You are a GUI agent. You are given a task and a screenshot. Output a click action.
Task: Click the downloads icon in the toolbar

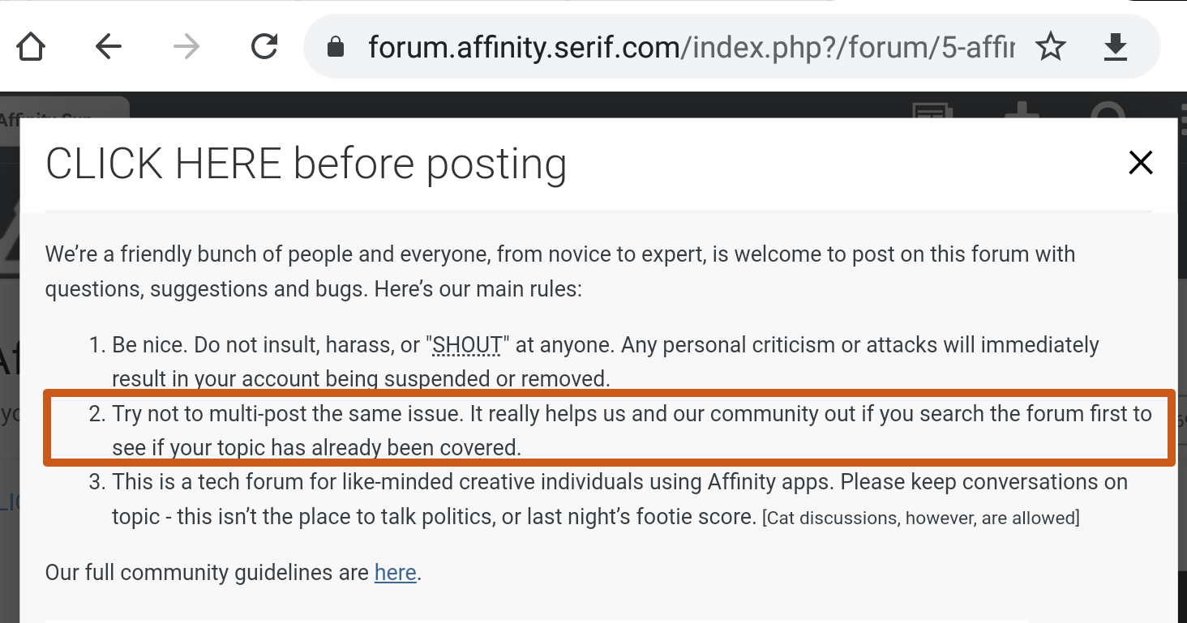pyautogui.click(x=1115, y=47)
